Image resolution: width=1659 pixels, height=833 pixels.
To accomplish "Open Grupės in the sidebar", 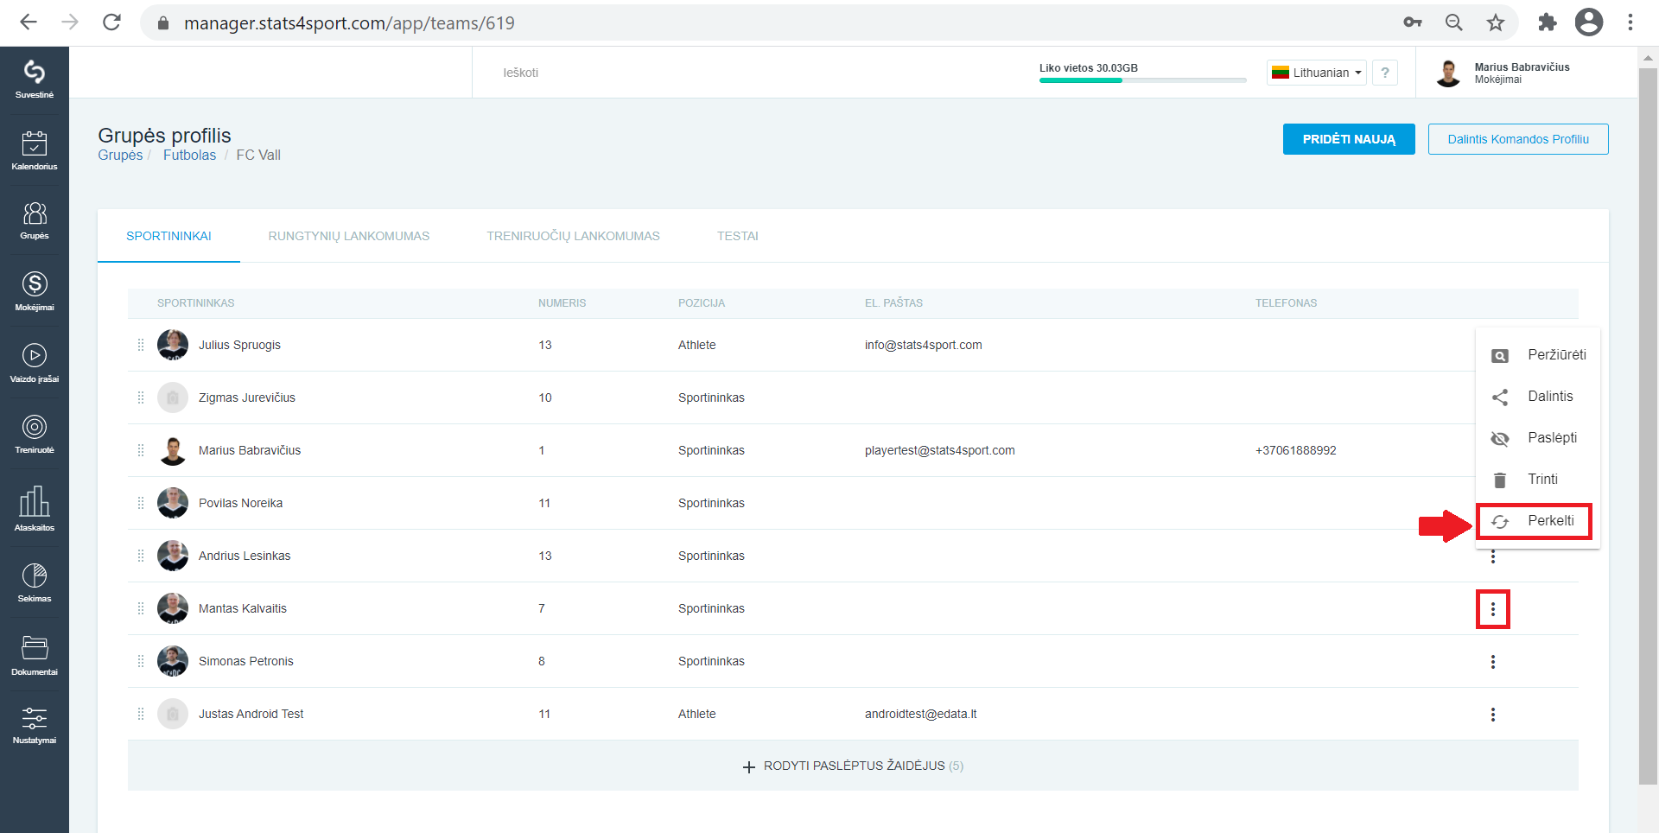I will coord(35,220).
